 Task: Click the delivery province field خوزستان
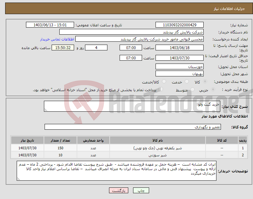180,66
